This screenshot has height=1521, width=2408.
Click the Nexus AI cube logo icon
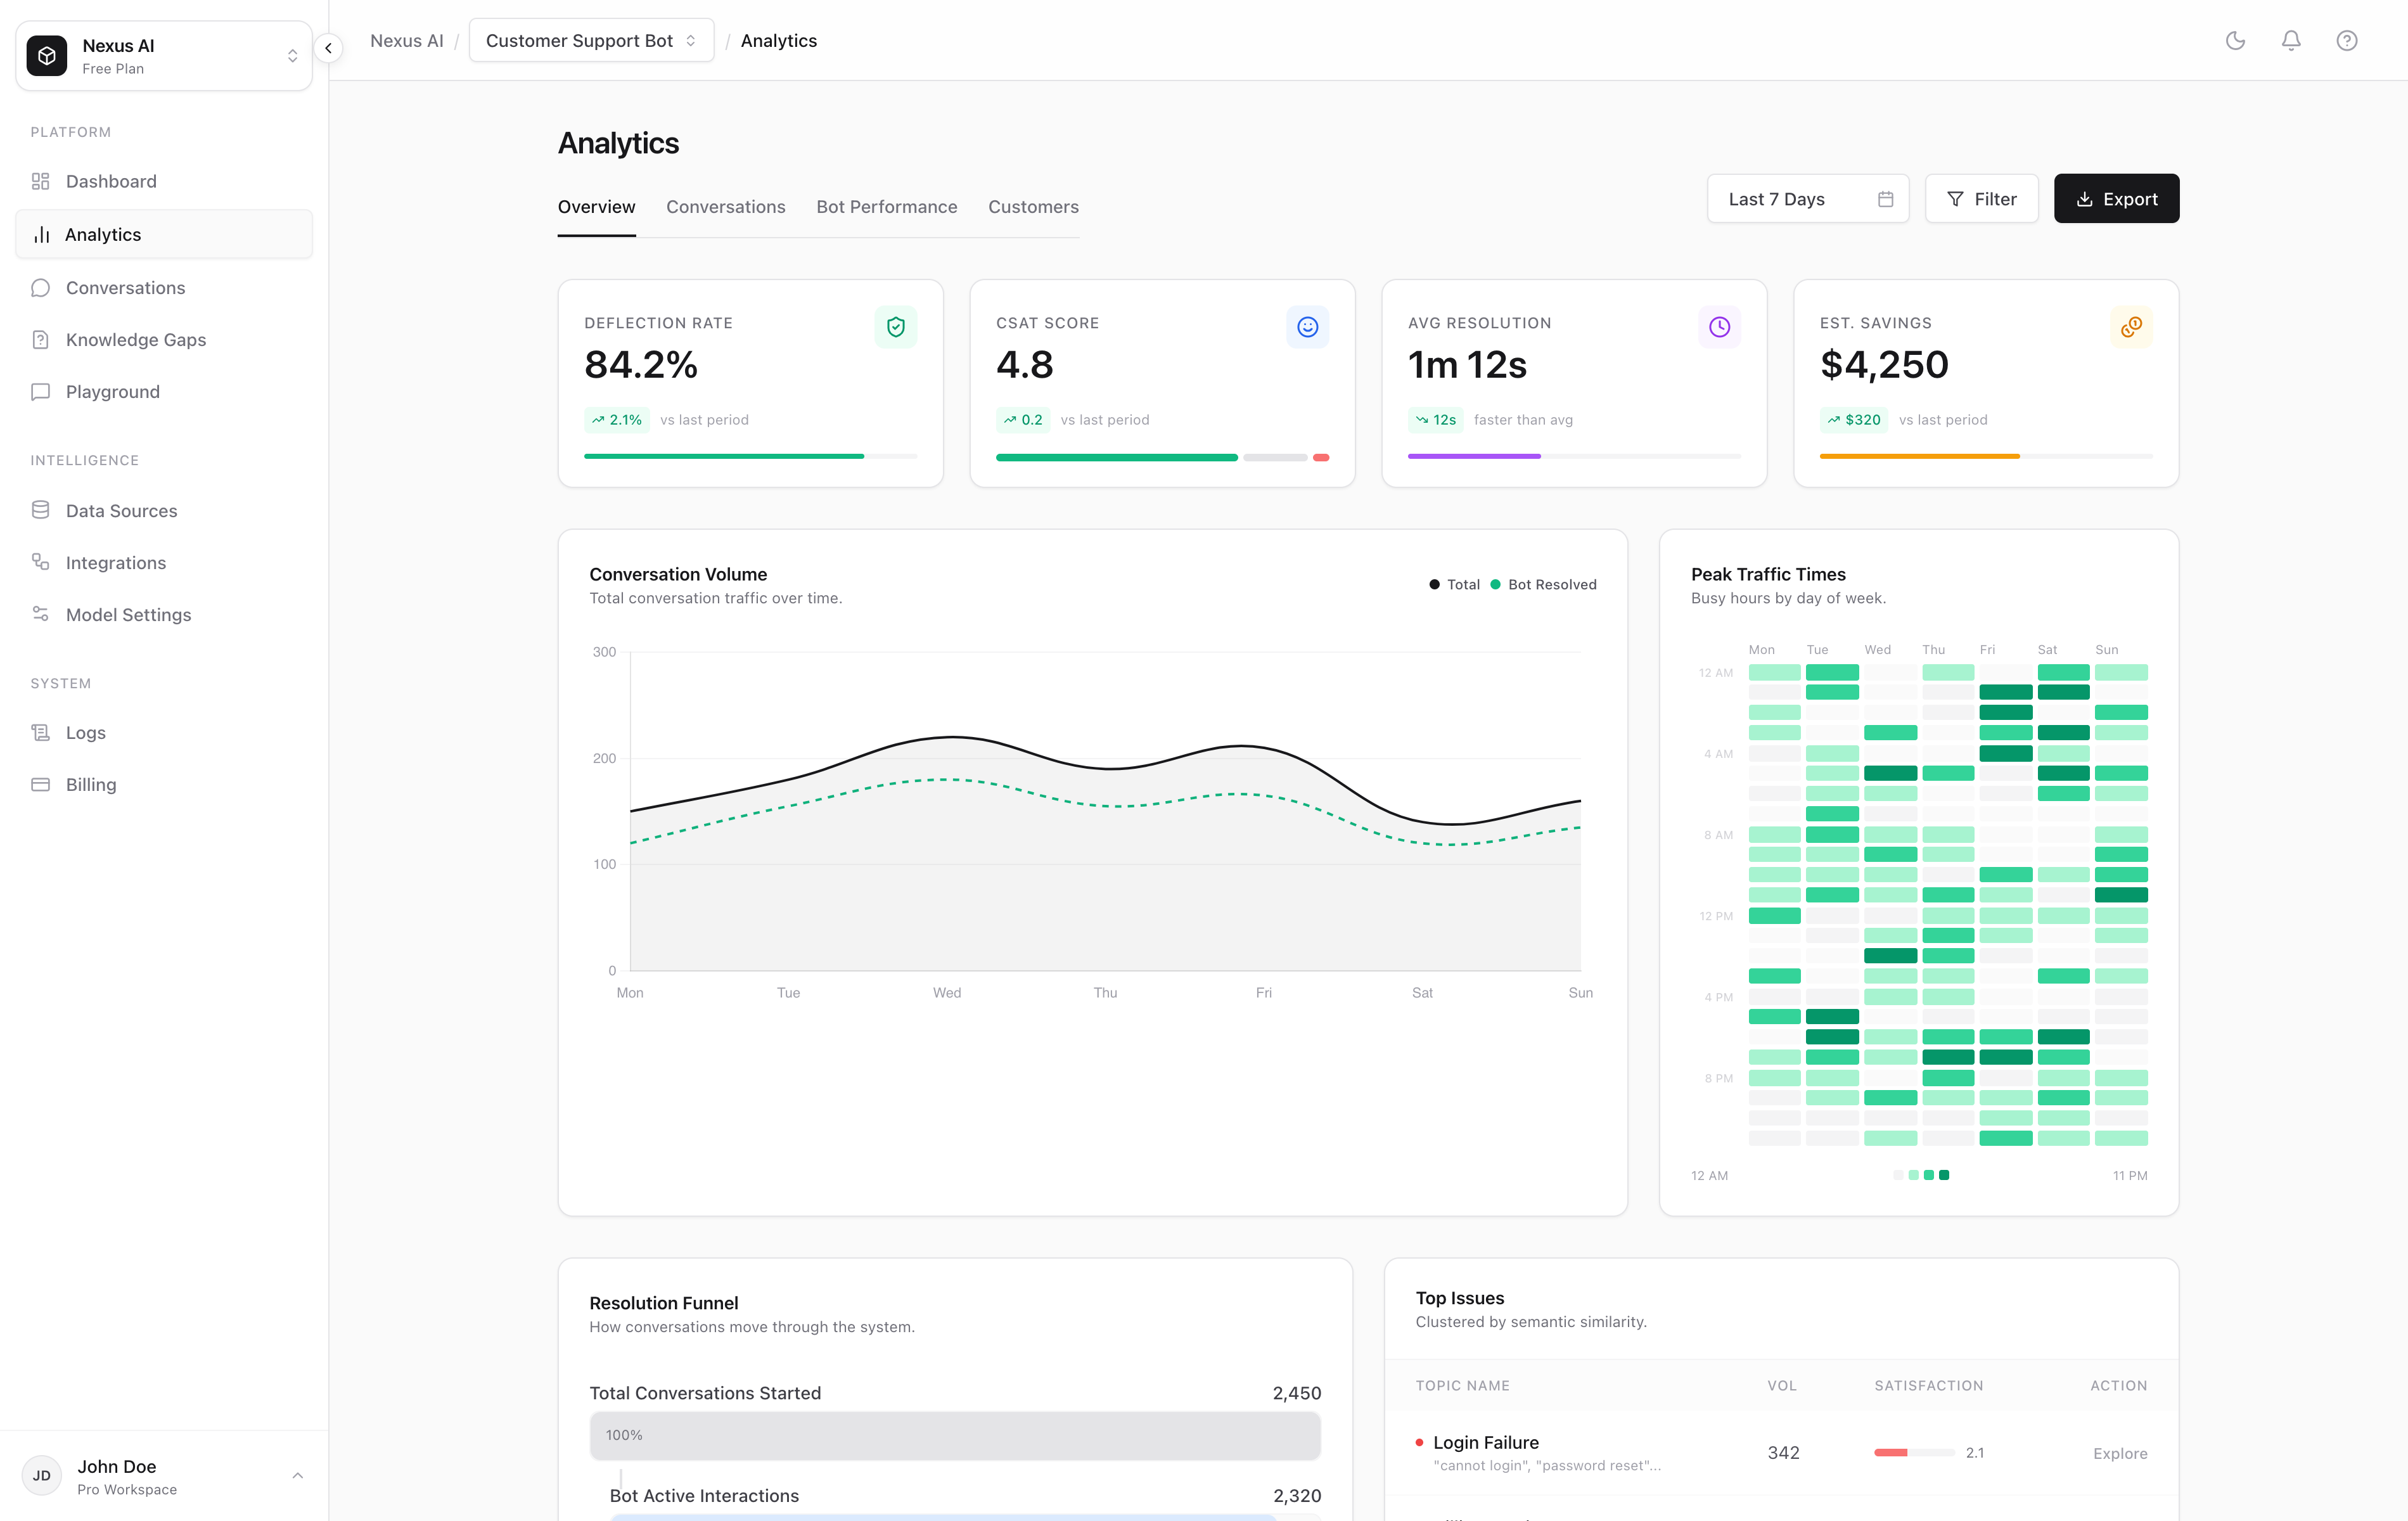46,56
